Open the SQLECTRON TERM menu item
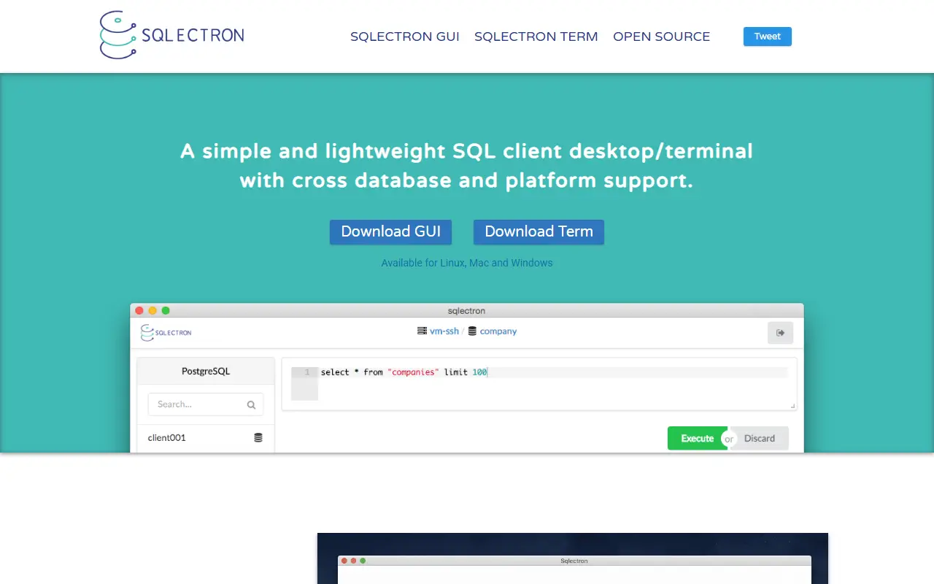This screenshot has width=934, height=584. (x=536, y=36)
